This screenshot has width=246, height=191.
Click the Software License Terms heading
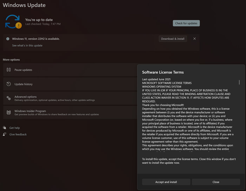click(x=163, y=72)
